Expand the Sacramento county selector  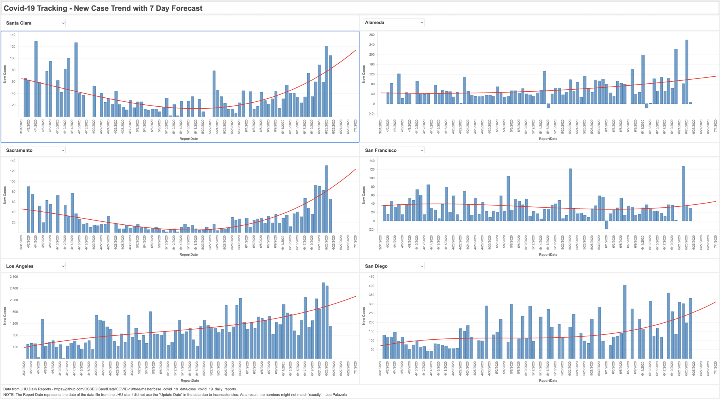tap(35, 150)
